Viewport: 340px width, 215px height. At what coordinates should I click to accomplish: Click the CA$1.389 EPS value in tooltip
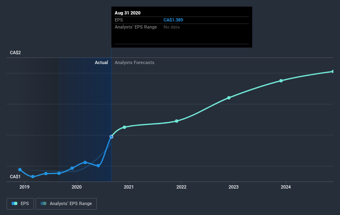point(173,20)
